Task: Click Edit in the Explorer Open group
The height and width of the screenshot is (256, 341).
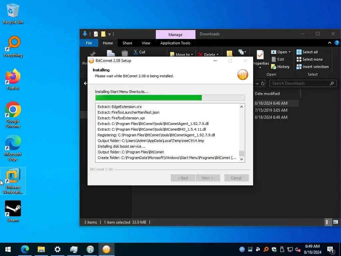Action: coord(278,59)
